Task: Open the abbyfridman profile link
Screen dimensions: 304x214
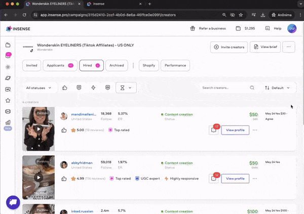Action: (82, 163)
